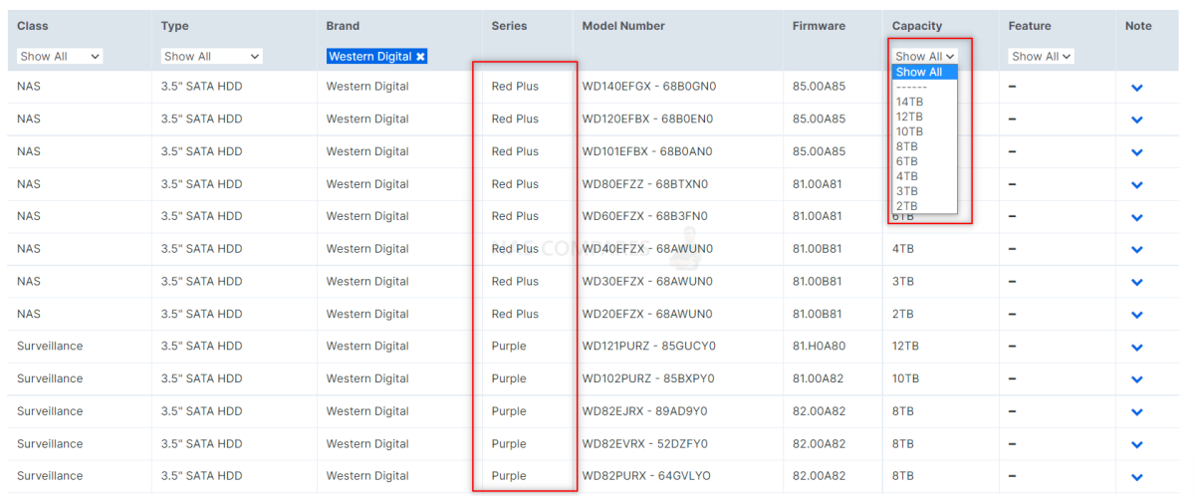Expand note chevron for WD80EFZZ row
The height and width of the screenshot is (496, 1195).
[x=1137, y=184]
